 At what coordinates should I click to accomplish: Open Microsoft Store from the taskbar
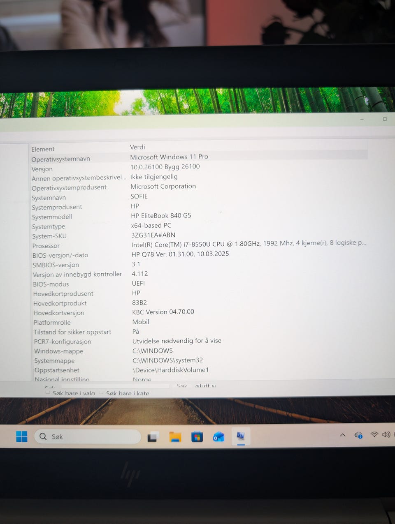coord(197,436)
